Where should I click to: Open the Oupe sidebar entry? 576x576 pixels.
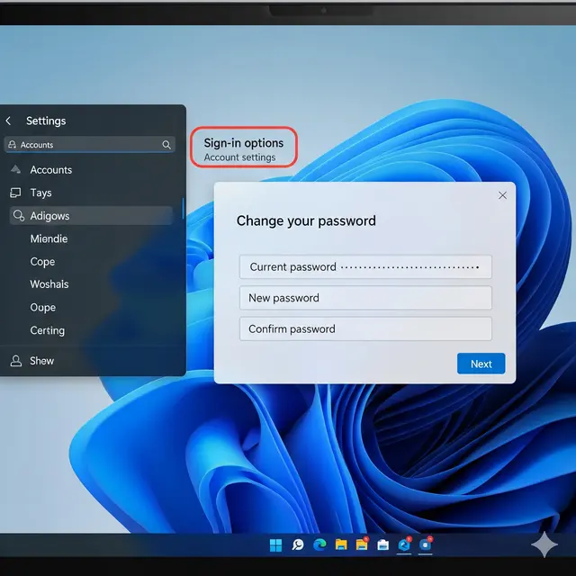[43, 307]
